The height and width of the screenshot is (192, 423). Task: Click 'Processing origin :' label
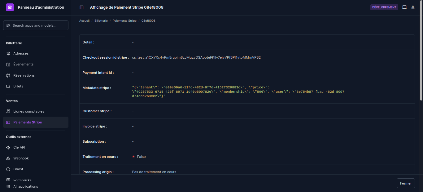pos(98,172)
